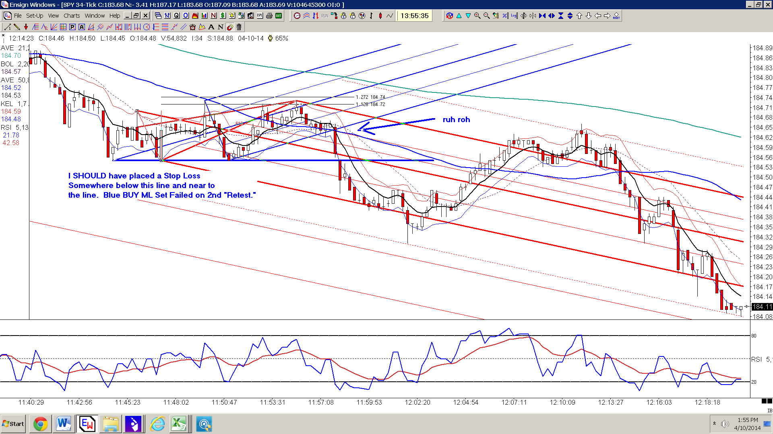Switch chart to line style

click(x=390, y=16)
